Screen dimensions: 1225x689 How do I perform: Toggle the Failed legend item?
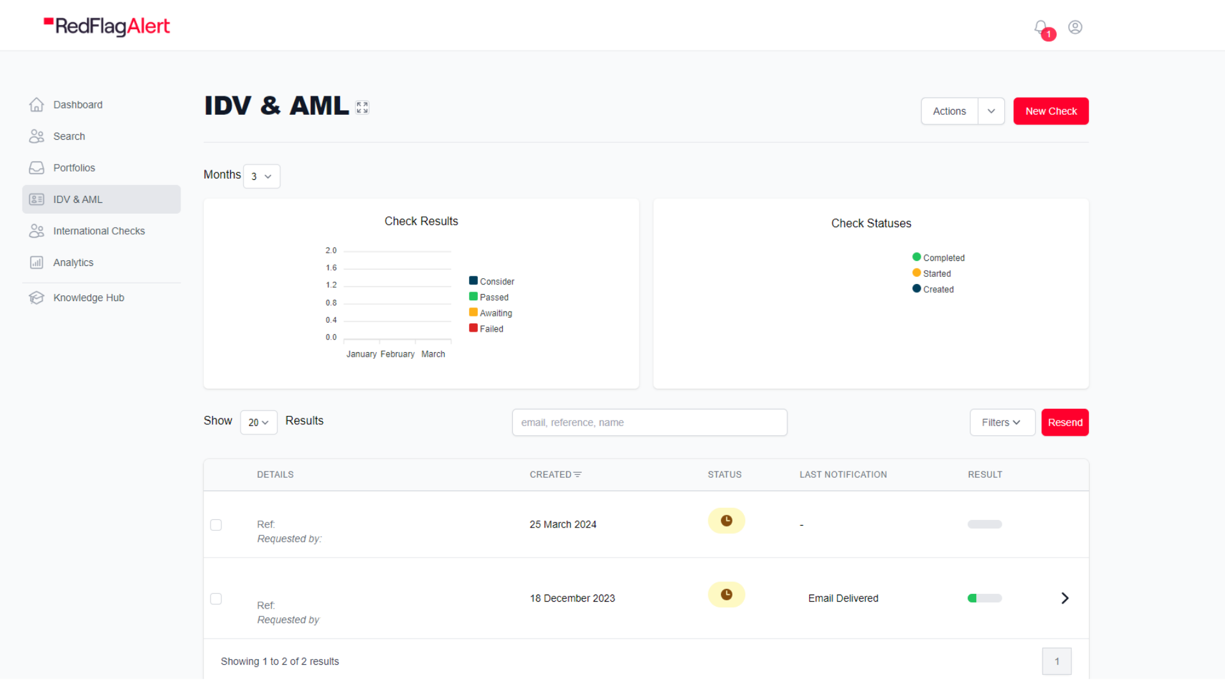coord(486,329)
